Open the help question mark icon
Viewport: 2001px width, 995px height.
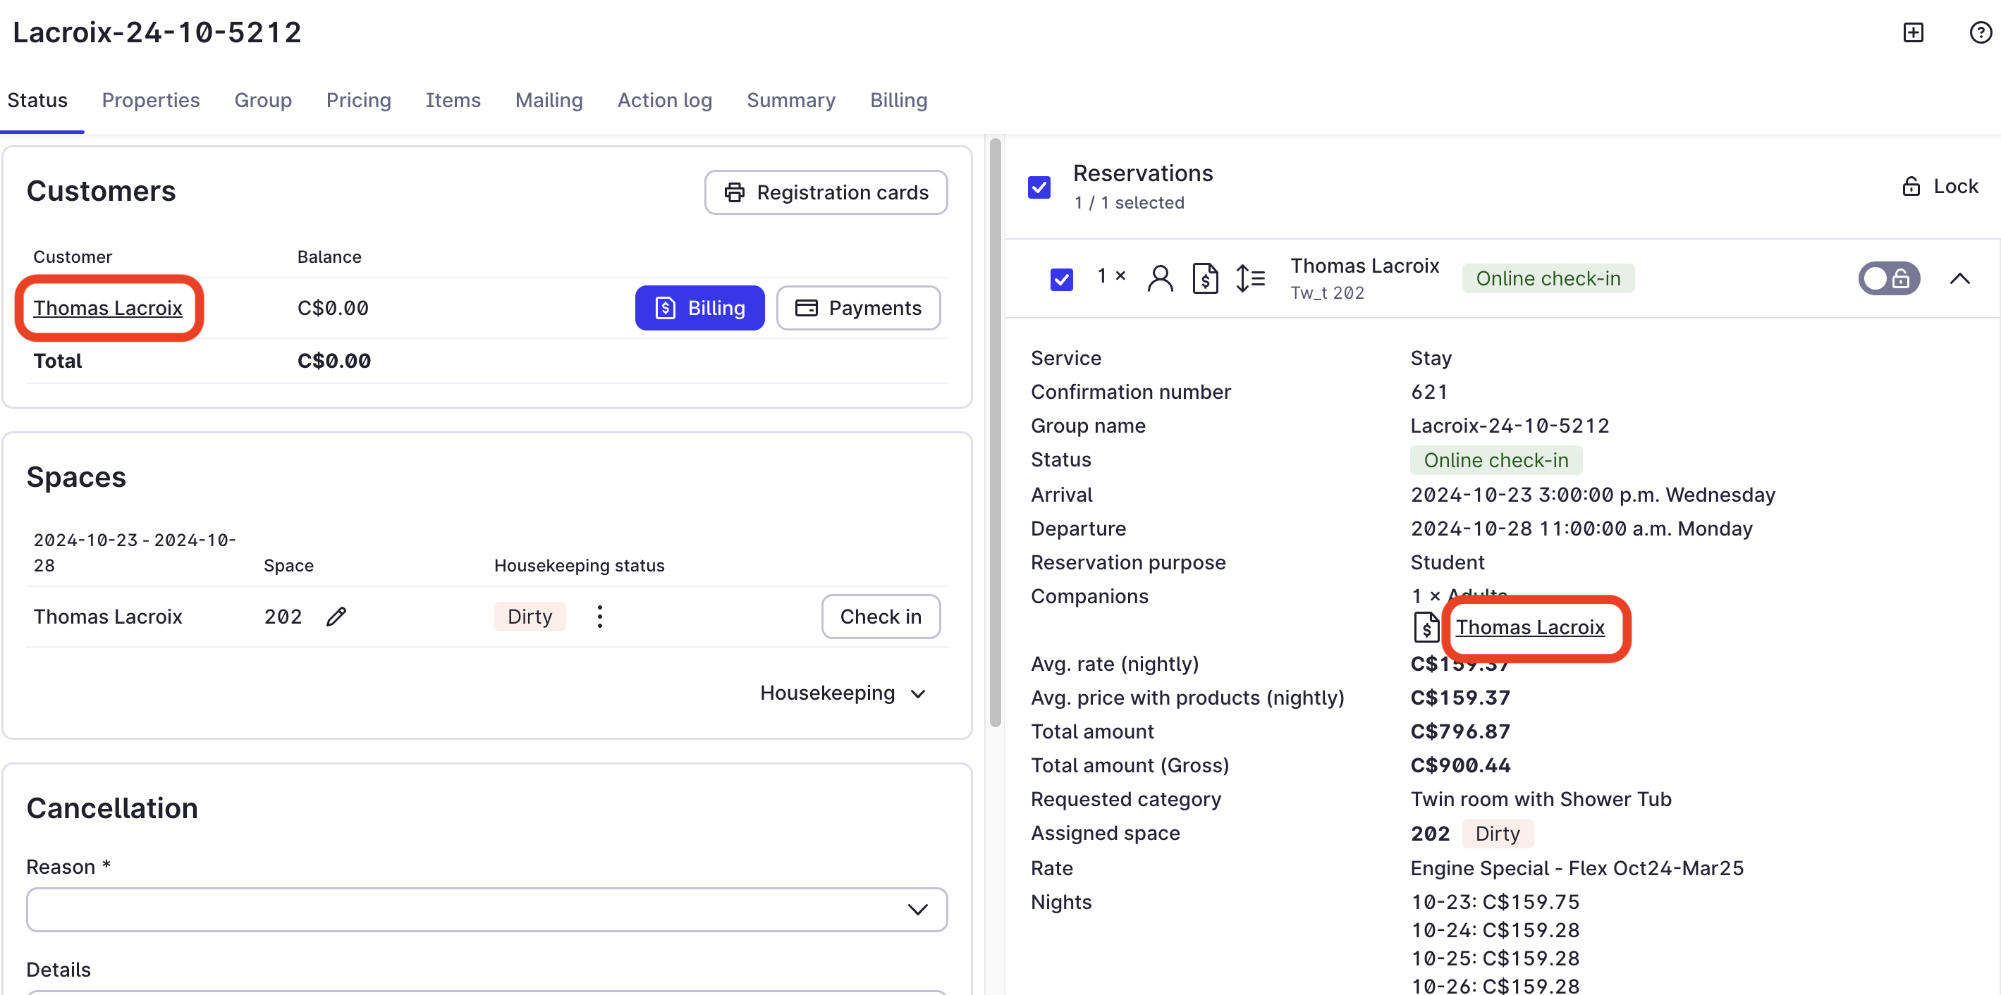click(x=1979, y=32)
